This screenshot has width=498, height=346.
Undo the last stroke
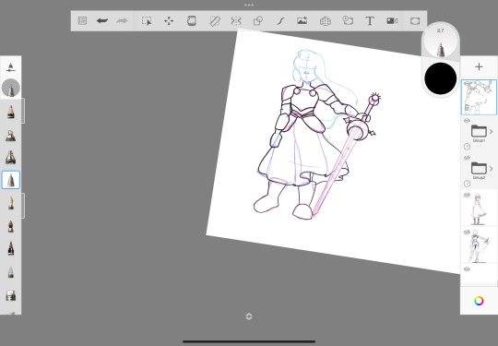[x=102, y=21]
